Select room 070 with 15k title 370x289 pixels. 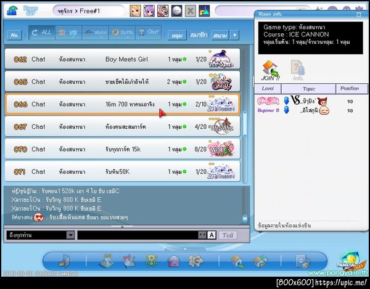[x=122, y=149]
